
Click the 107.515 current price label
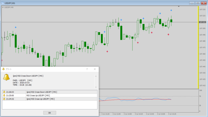click(x=203, y=22)
